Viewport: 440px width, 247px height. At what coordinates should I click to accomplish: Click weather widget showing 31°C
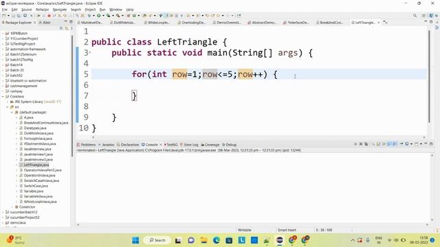16,240
